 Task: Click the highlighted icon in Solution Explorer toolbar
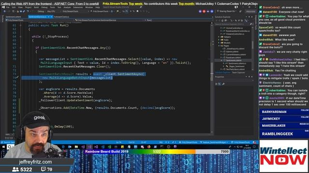click(246, 20)
